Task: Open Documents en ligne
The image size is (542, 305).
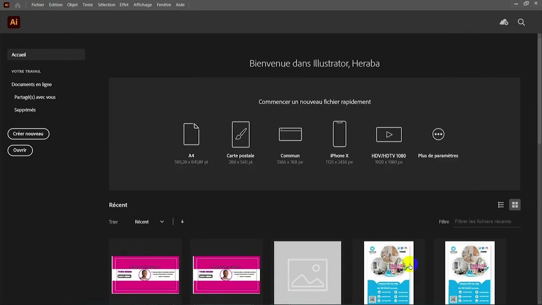Action: (x=32, y=84)
